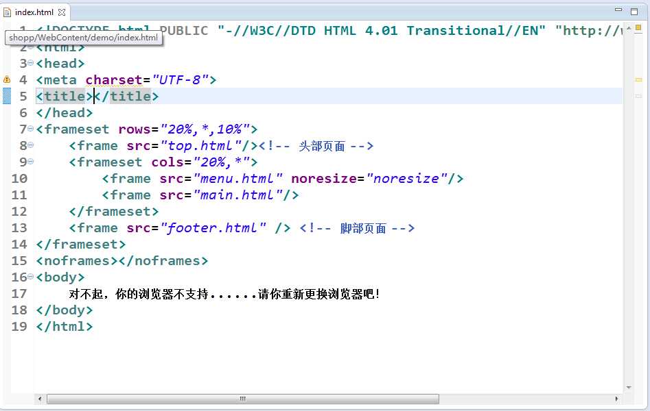Click the horizontal scrollbar right arrow
This screenshot has width=650, height=411.
(616, 399)
